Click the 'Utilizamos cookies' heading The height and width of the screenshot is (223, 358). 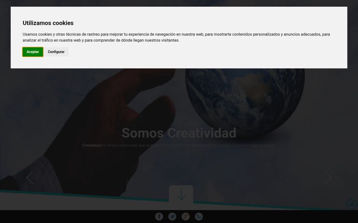[x=48, y=23]
